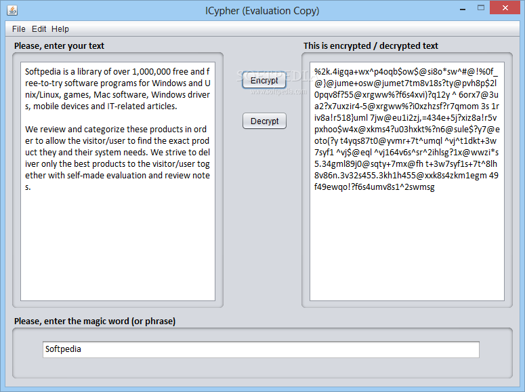
Task: Focus the magic word field containing Softpedia
Action: point(261,349)
